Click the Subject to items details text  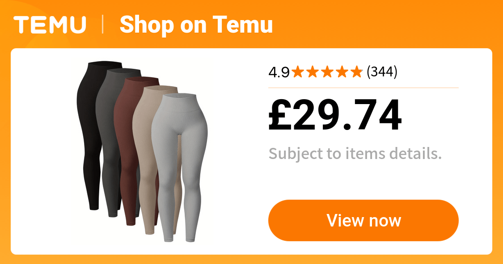(x=355, y=154)
